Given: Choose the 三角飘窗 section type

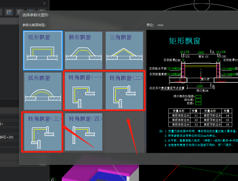Looking at the screenshot, I should (124, 50).
